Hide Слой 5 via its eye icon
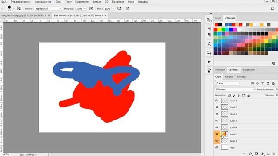Screen dimensions: 278x156 coord(217,120)
